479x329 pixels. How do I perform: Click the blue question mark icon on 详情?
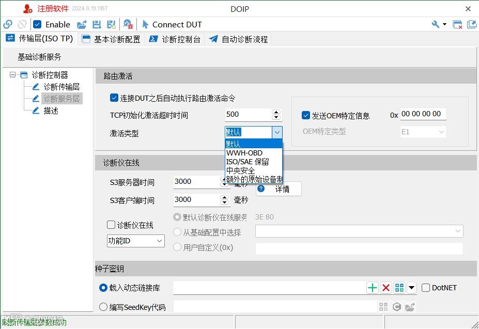261,189
